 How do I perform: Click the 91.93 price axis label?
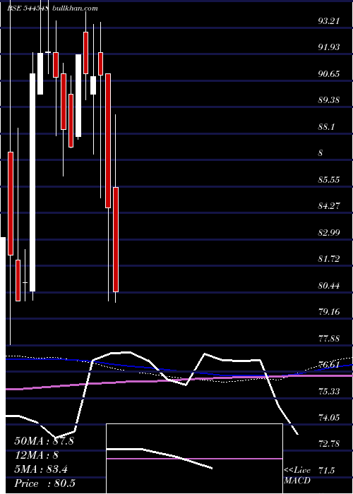[x=330, y=47]
